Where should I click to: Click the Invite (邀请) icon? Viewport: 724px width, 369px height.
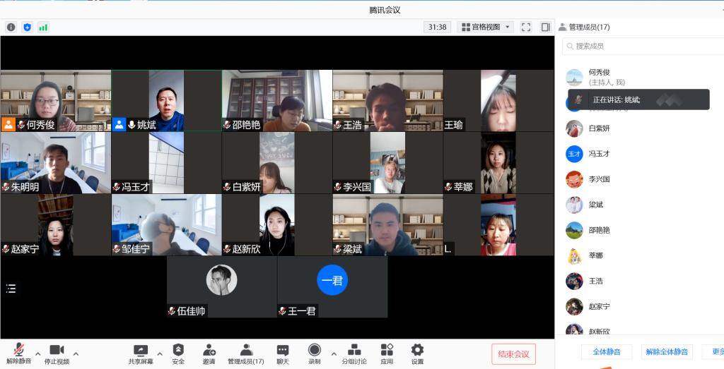point(209,353)
